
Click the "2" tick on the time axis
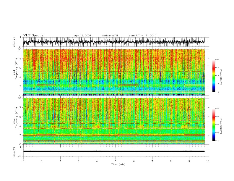tap(60, 161)
